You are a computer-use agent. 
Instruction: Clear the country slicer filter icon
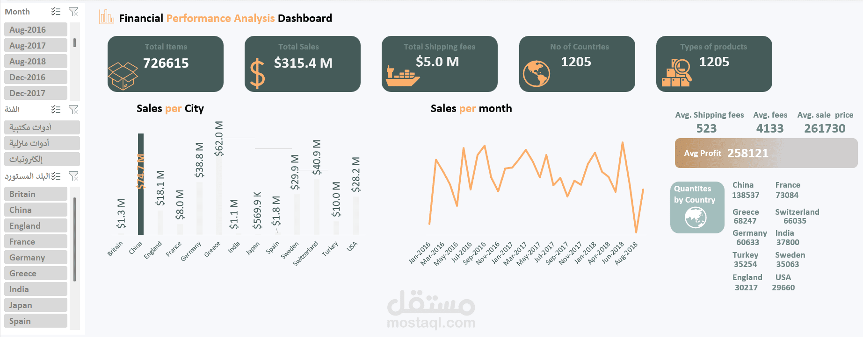[x=73, y=176]
